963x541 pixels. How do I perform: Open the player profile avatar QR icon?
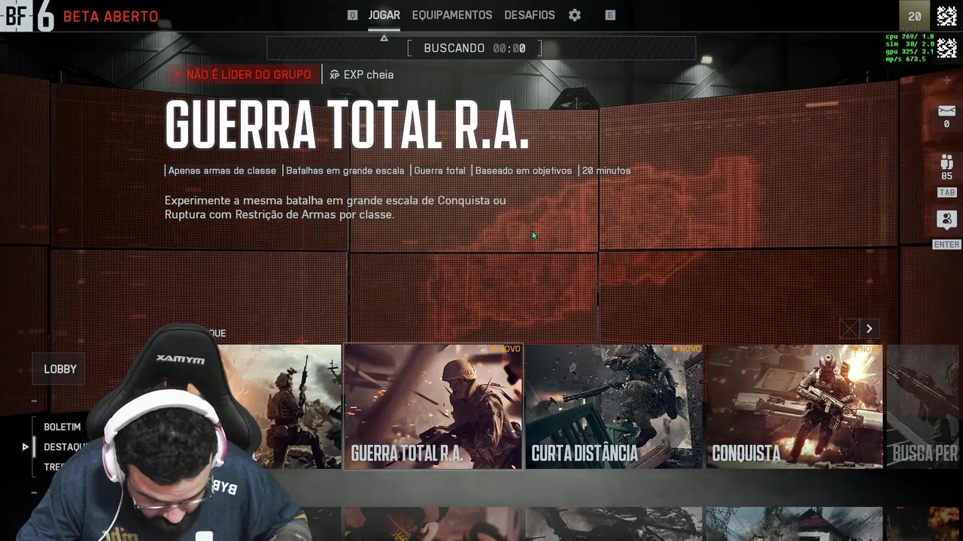[946, 16]
